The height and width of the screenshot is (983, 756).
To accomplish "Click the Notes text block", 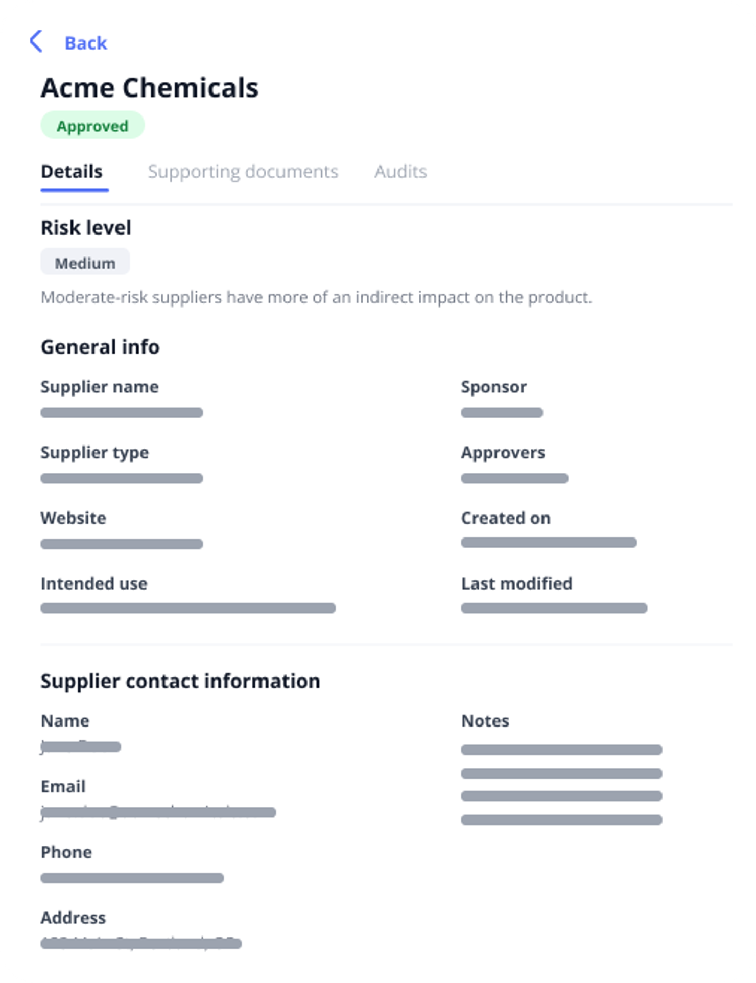I will pyautogui.click(x=561, y=785).
